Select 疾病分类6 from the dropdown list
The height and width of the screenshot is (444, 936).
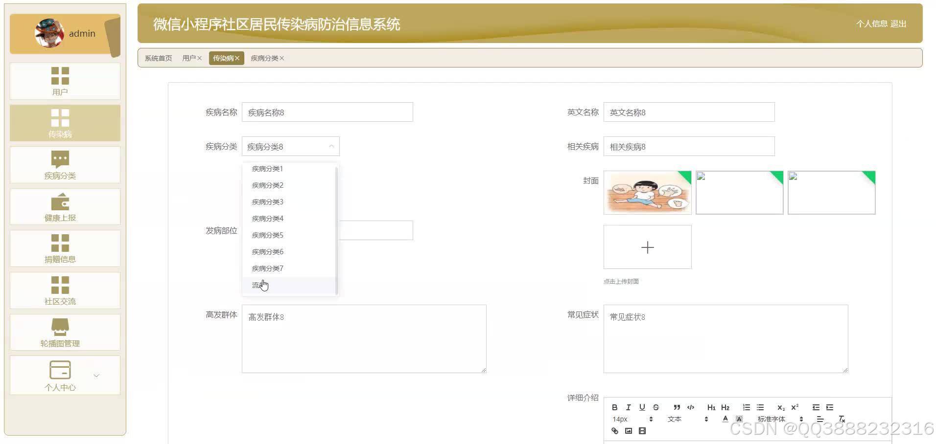click(289, 252)
